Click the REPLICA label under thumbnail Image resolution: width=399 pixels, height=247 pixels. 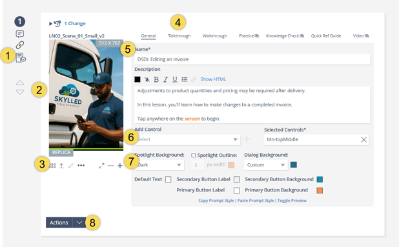pos(61,152)
